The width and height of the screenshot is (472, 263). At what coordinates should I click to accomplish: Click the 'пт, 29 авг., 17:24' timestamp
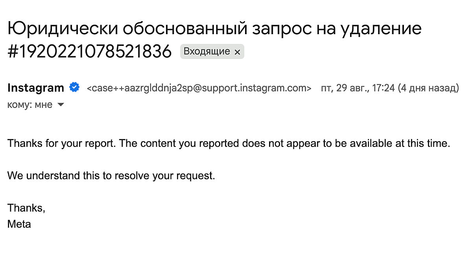click(358, 88)
